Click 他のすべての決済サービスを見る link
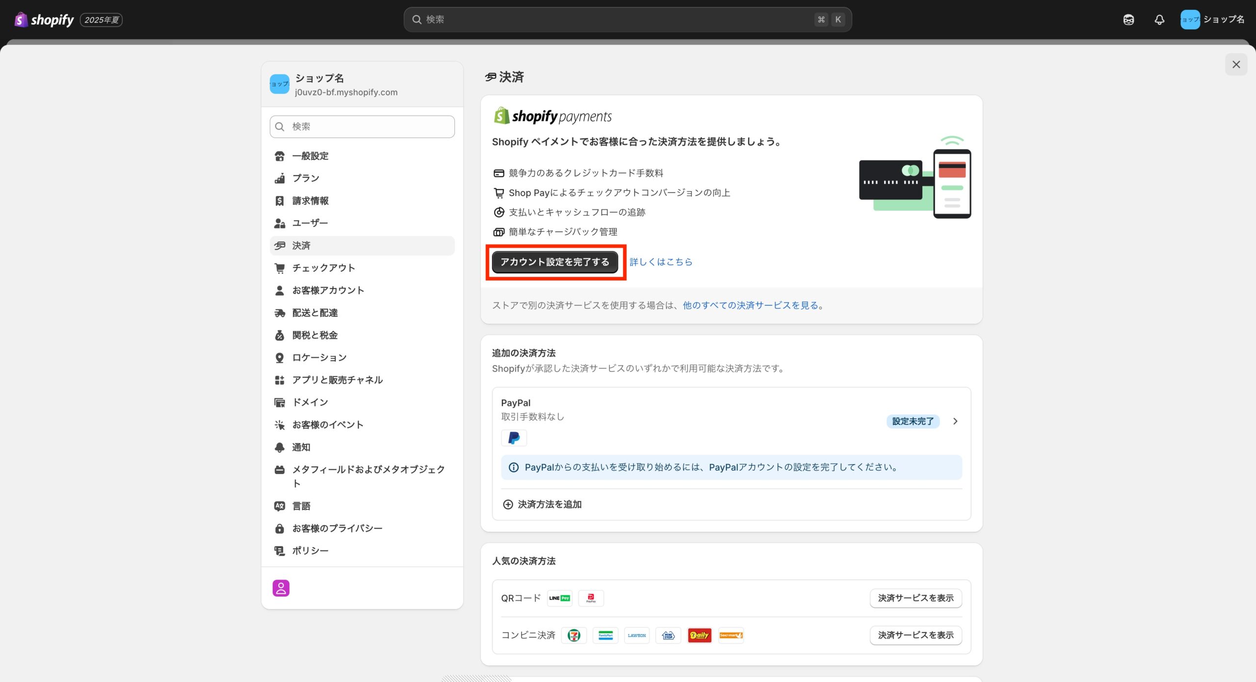 coord(750,305)
